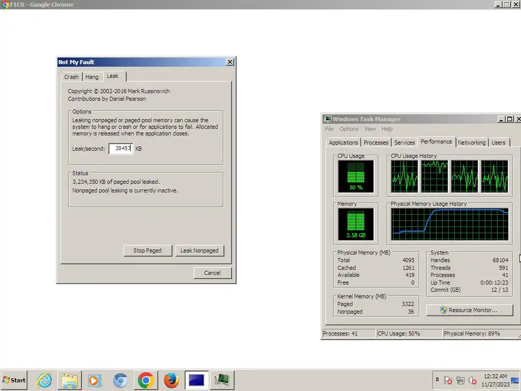Click the Show Desktop button by the clock
Image resolution: width=521 pixels, height=391 pixels.
click(x=515, y=380)
